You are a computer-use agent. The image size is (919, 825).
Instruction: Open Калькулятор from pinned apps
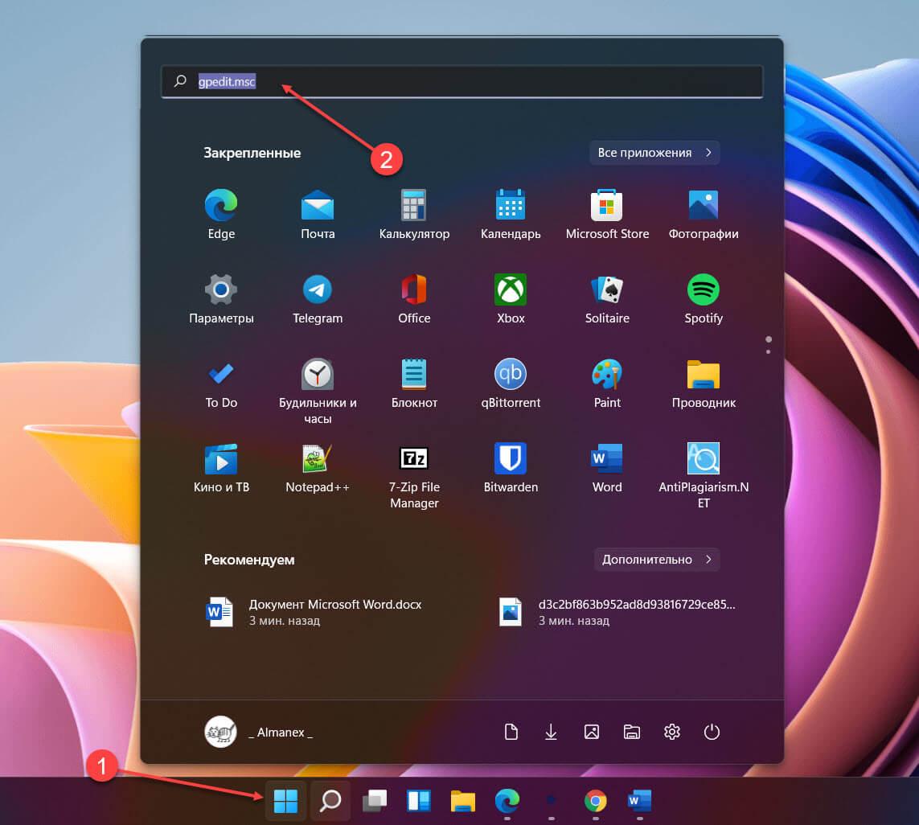(x=414, y=215)
